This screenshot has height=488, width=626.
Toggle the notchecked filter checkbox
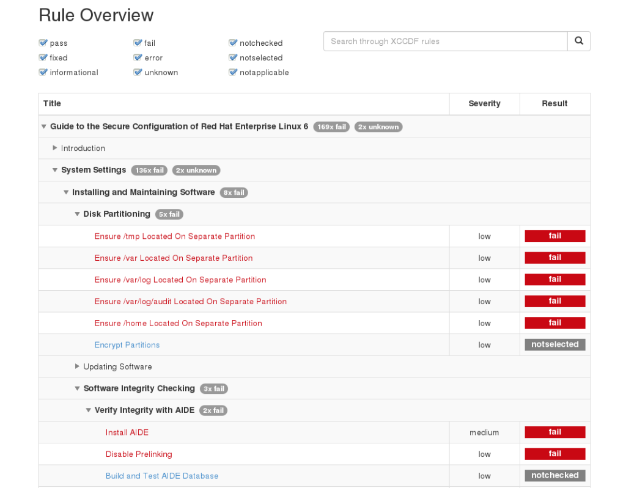(x=233, y=43)
